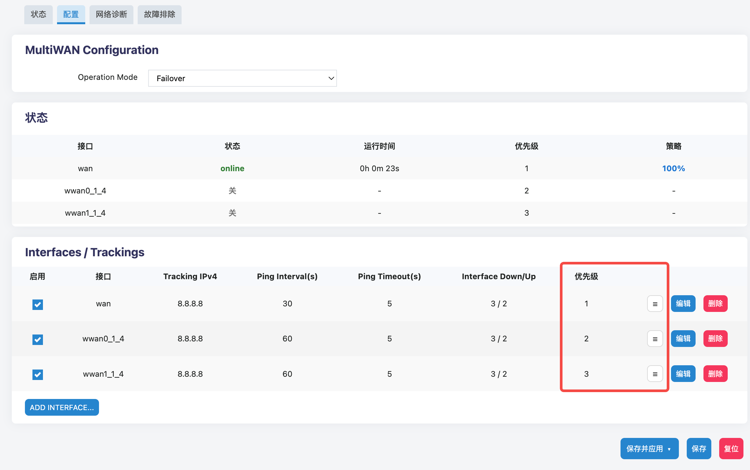Click the drag handle icon for wan row
Screen dimensions: 750x470
coord(655,304)
